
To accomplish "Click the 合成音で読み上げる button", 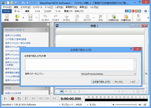I will pyautogui.click(x=101, y=82).
